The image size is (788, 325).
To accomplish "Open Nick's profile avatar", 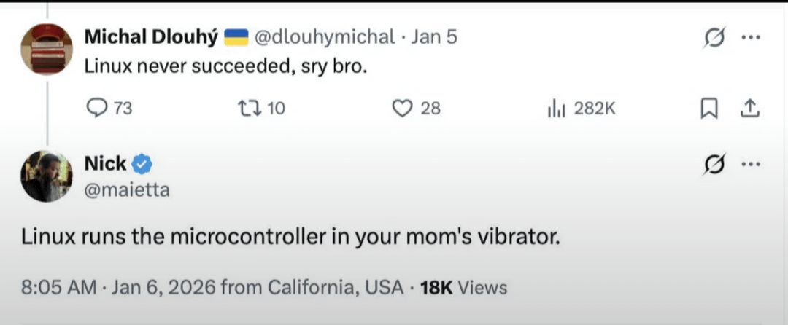I will point(46,176).
